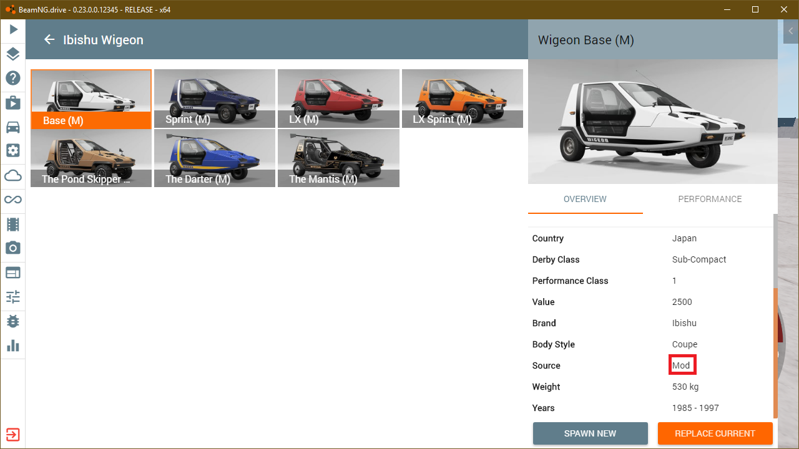Screen dimensions: 799x449
Task: Open the vehicle config gear icon
Action: (13, 150)
